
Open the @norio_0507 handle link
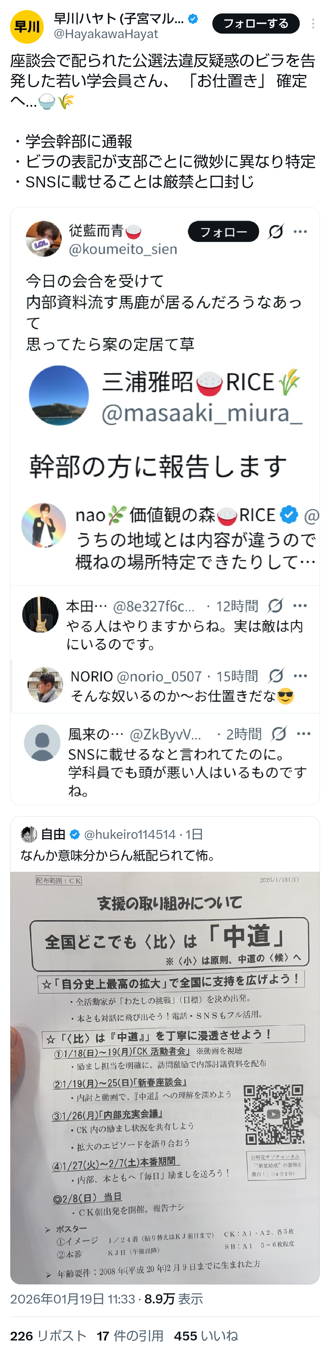[159, 677]
